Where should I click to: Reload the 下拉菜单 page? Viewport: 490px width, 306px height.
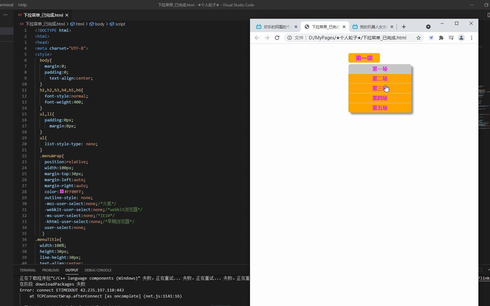[277, 38]
